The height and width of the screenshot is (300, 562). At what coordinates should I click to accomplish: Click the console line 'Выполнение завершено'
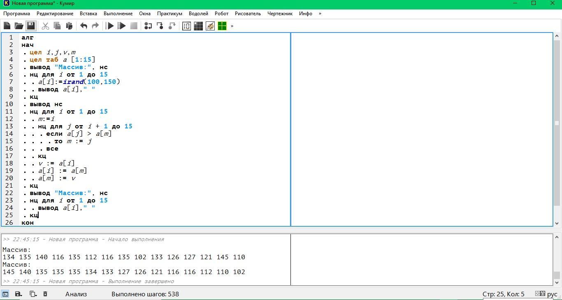point(88,281)
